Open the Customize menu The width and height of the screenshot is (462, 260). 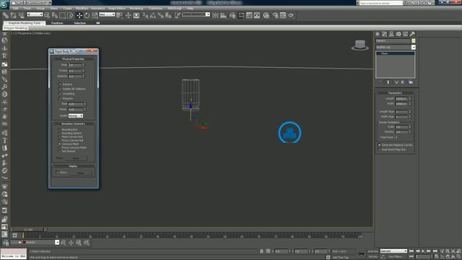(155, 9)
